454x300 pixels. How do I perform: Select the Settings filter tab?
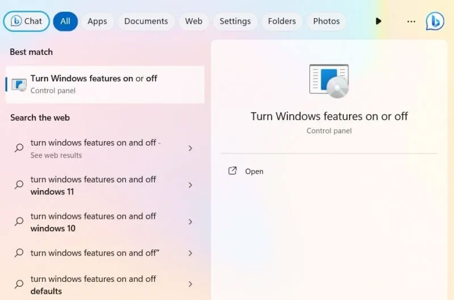click(235, 22)
